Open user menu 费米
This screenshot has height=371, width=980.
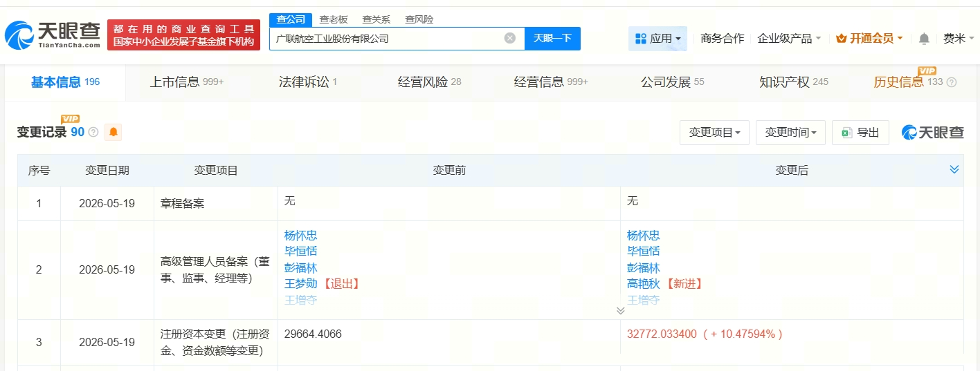click(958, 39)
